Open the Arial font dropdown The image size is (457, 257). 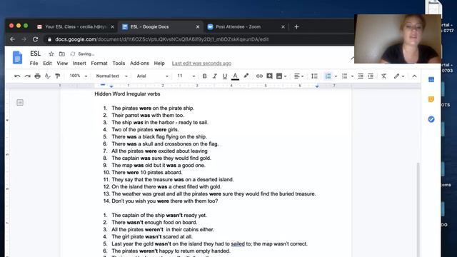[x=152, y=76]
